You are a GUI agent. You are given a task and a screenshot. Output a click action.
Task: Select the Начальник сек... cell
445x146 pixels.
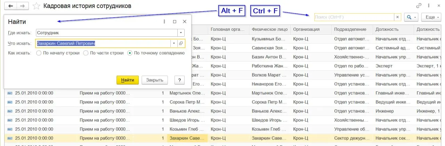393,138
